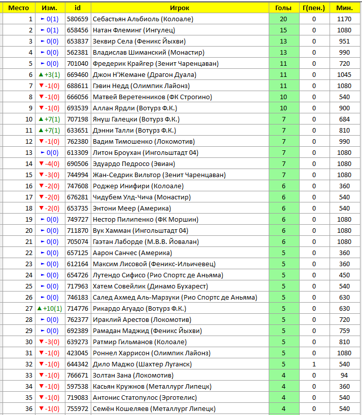Click the minutes cell showing 951
The image size is (362, 415).
(344, 41)
